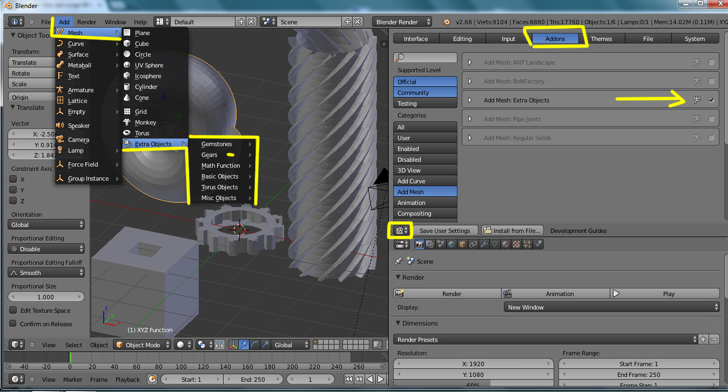Adjust the Proportional Size slider

(x=46, y=297)
